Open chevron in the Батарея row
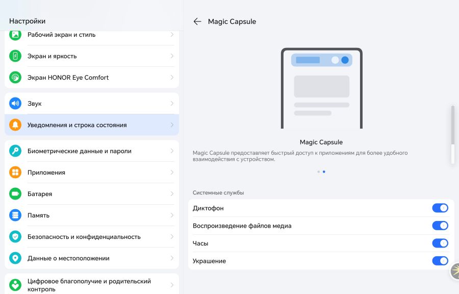Viewport: 459px width, 294px height. point(172,193)
